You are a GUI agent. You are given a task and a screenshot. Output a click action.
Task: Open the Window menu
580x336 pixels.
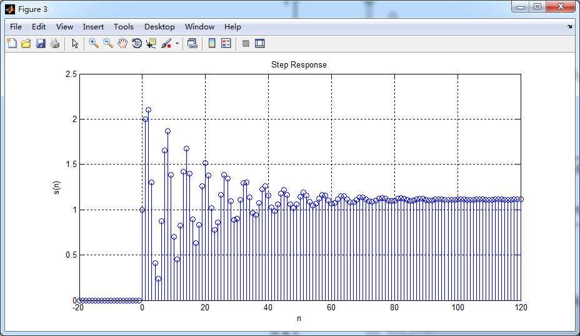pyautogui.click(x=200, y=27)
